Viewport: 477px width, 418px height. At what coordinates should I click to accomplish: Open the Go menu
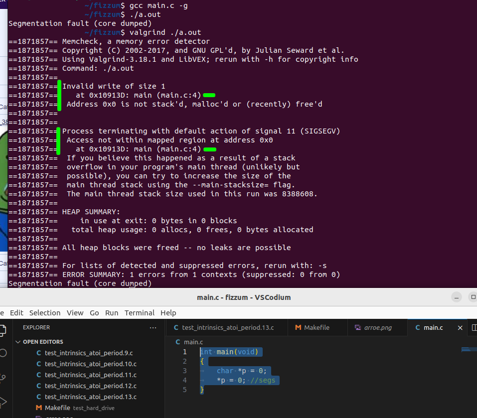(94, 313)
